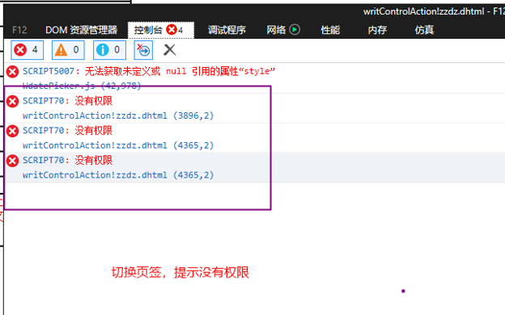This screenshot has width=505, height=315.
Task: Select the first SCRIPT70: 没有权限 message
Action: click(x=67, y=101)
